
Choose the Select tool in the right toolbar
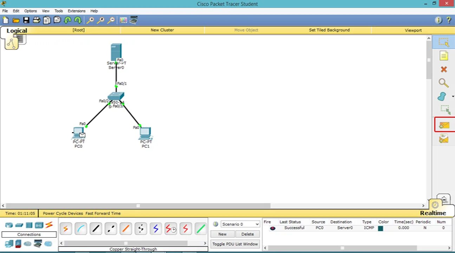pyautogui.click(x=444, y=42)
